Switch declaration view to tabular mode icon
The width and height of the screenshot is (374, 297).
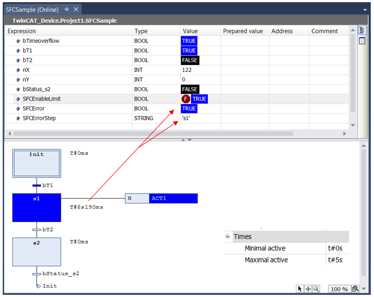(x=362, y=41)
